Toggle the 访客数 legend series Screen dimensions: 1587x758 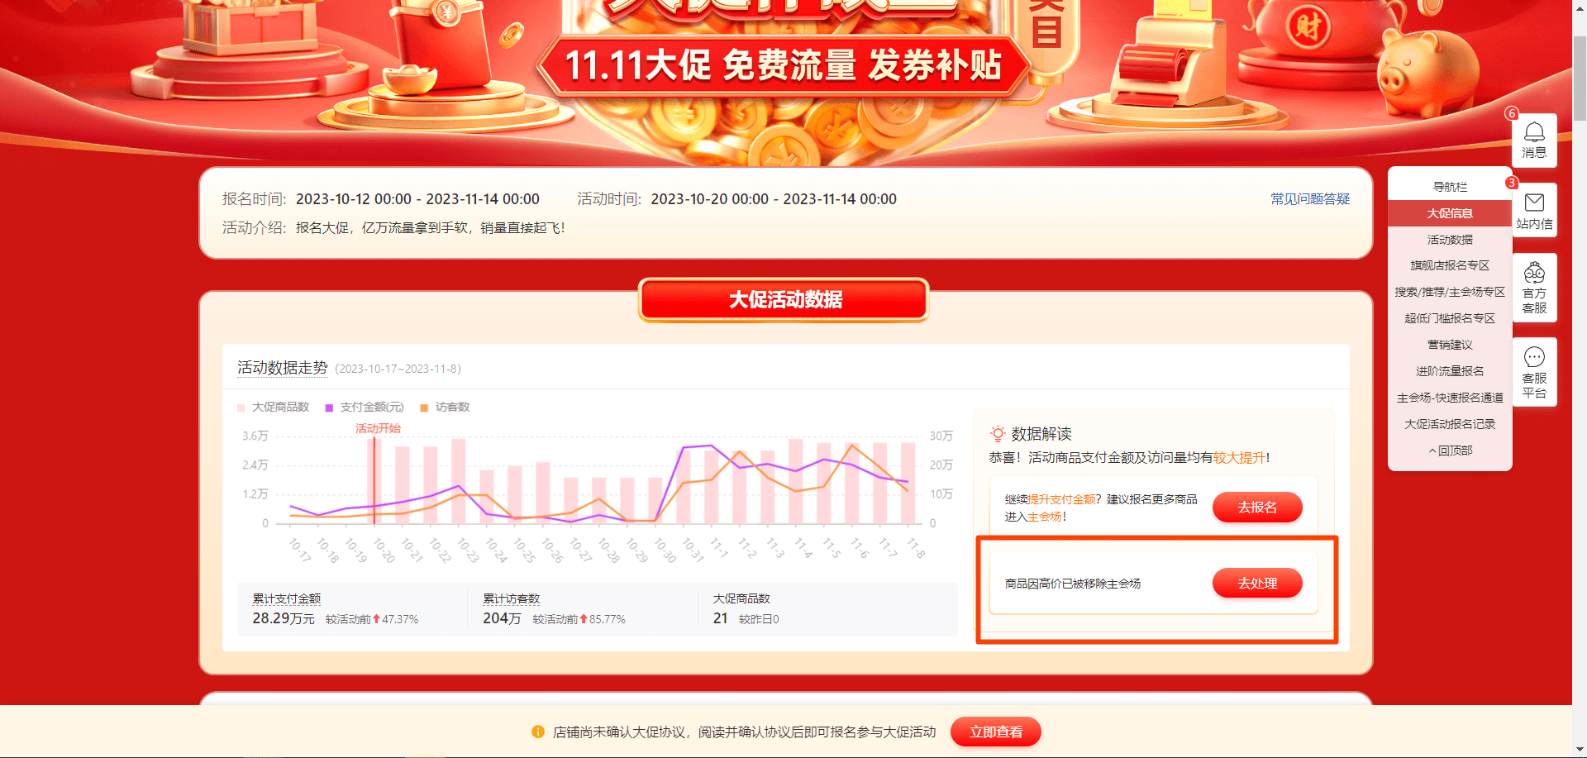pos(445,407)
